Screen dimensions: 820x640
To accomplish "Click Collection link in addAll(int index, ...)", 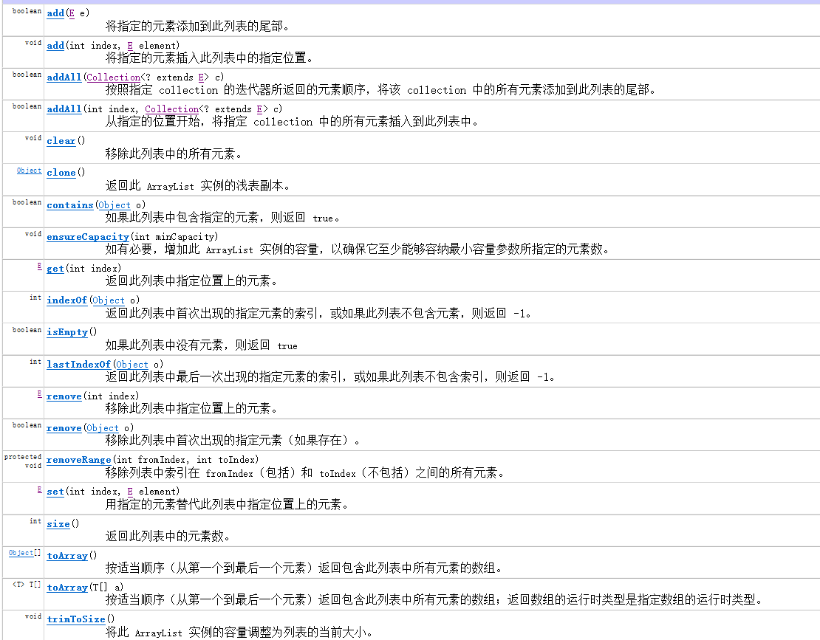I will coord(172,109).
